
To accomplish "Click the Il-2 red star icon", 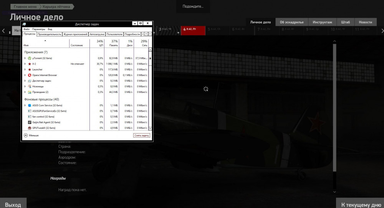I will [30, 64].
